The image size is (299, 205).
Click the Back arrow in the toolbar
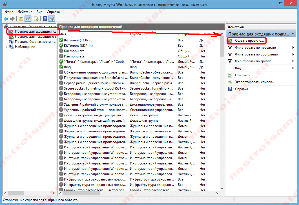[6, 19]
